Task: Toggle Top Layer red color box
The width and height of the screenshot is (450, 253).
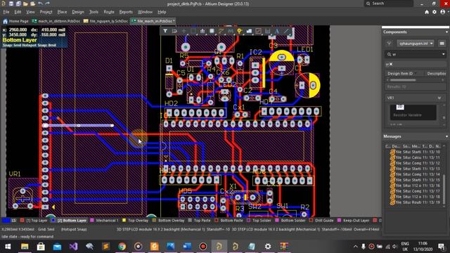Action: pyautogui.click(x=22, y=220)
